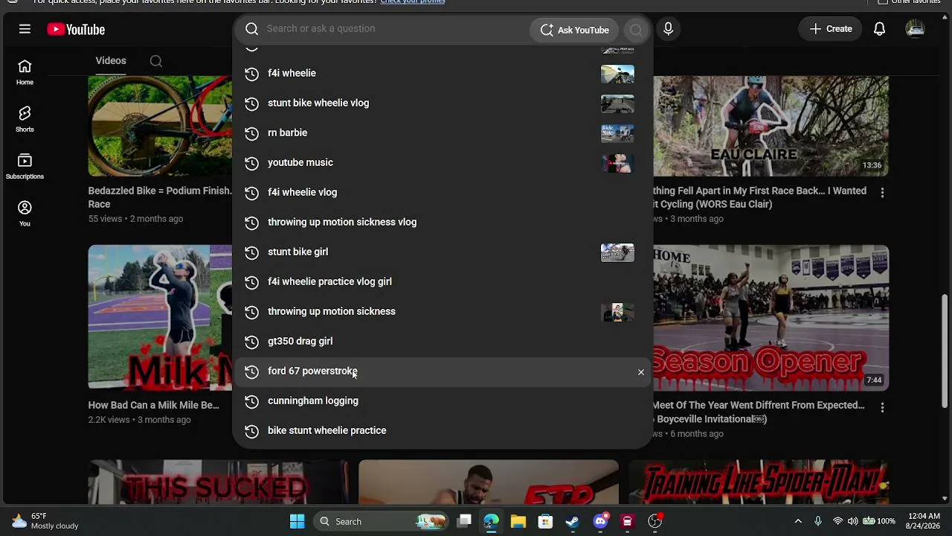Click the thumbnail beside 'stunt bike girl'
Image resolution: width=952 pixels, height=536 pixels.
617,252
